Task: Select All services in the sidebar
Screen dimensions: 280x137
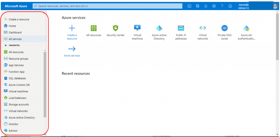Action: (24, 39)
